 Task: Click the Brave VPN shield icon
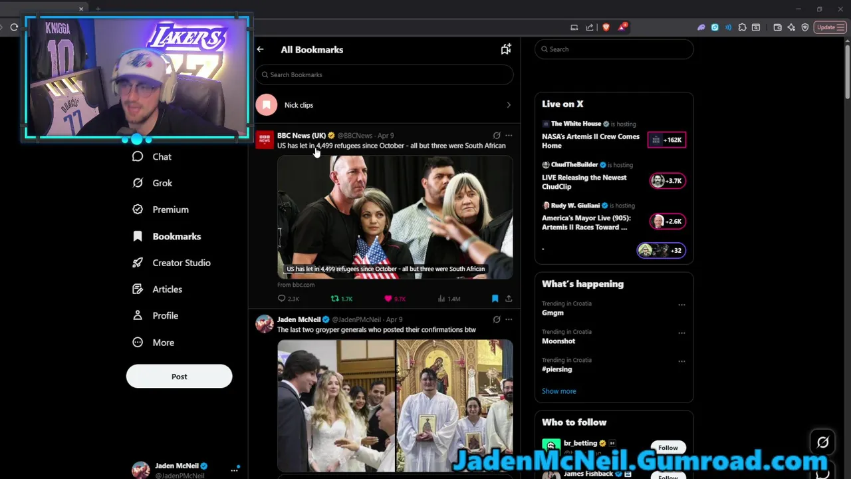[x=805, y=27]
